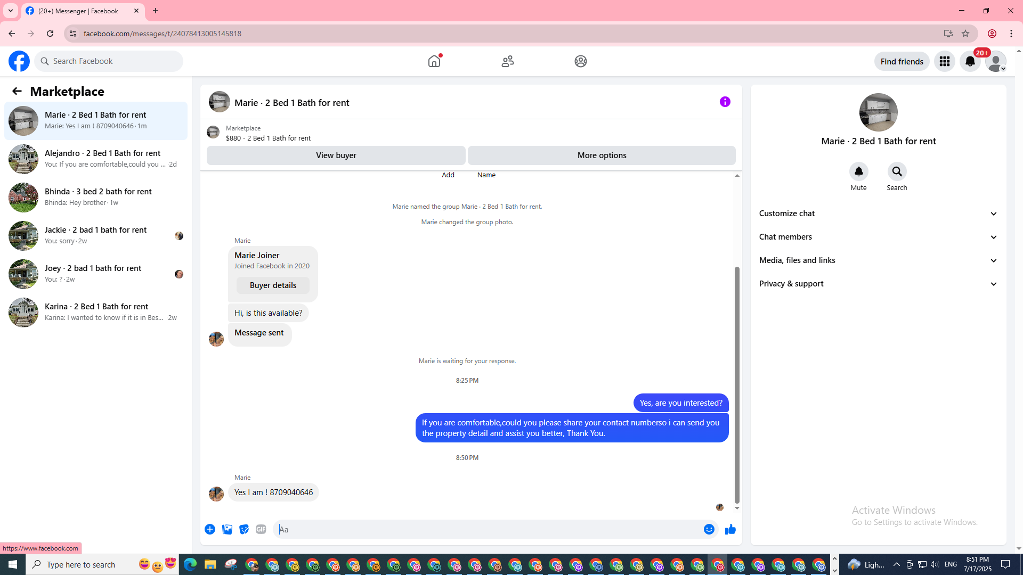Viewport: 1023px width, 575px height.
Task: Open File Explorer from the taskbar
Action: coord(210,564)
